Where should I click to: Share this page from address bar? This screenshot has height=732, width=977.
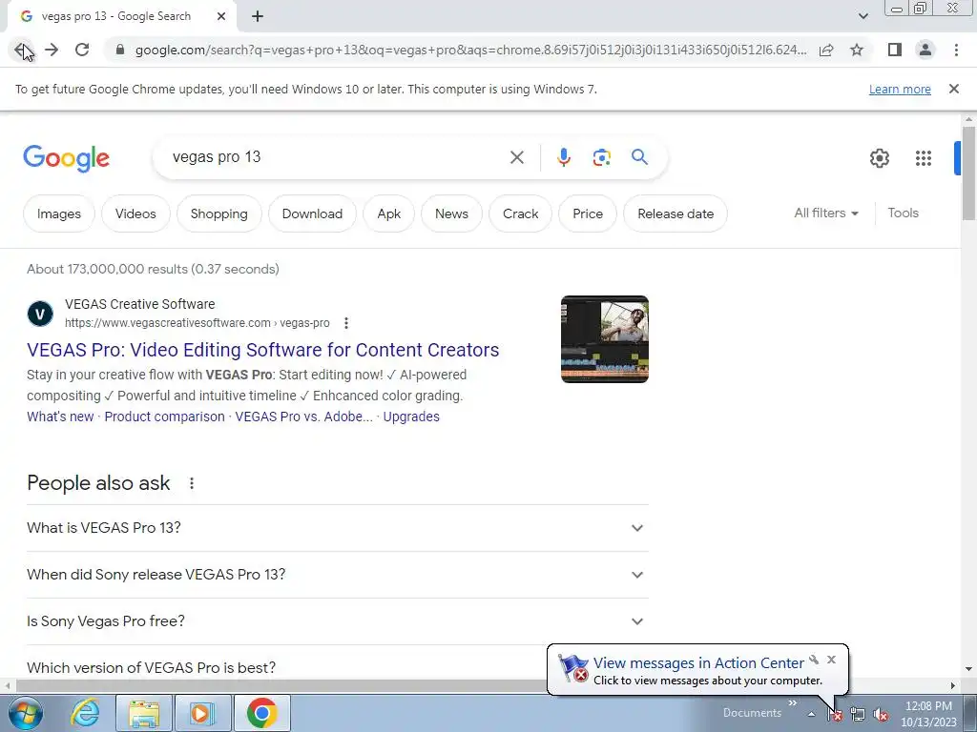coord(826,50)
